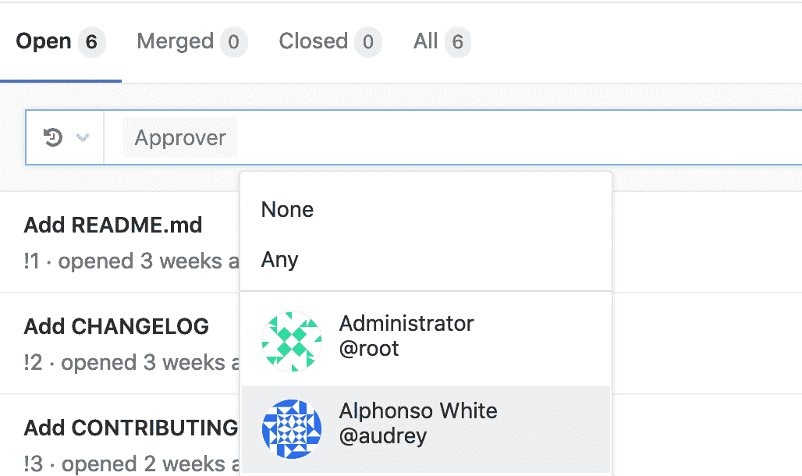
Task: Open the Closed merge requests tab
Action: coord(314,41)
